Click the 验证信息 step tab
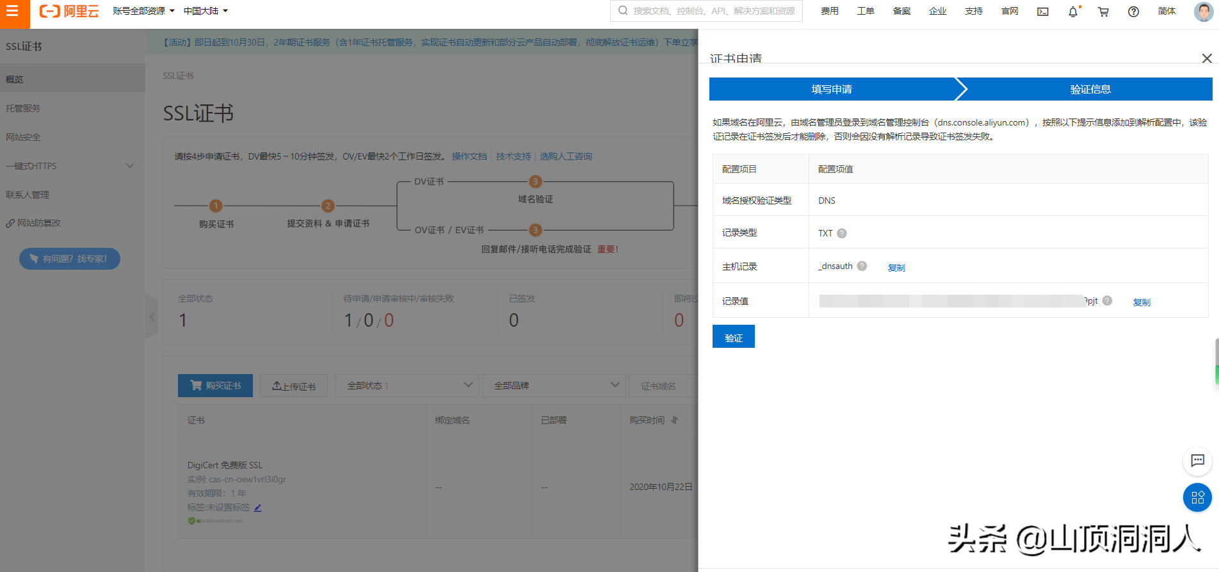The image size is (1219, 572). (x=1090, y=89)
